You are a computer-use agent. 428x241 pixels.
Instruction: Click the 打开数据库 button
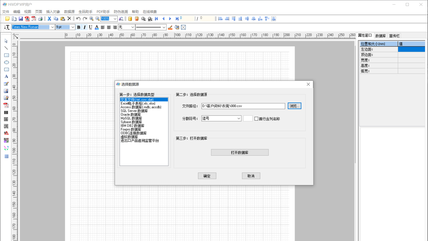239,153
